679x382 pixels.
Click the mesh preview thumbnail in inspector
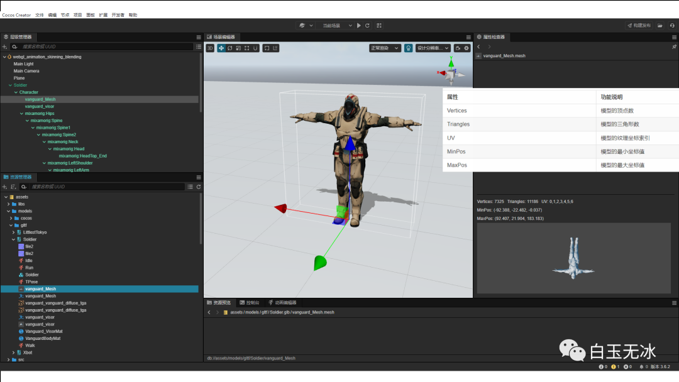(575, 258)
